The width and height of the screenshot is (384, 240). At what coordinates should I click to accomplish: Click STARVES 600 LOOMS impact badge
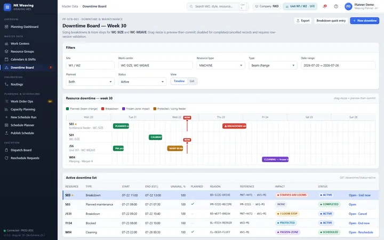click(x=292, y=195)
